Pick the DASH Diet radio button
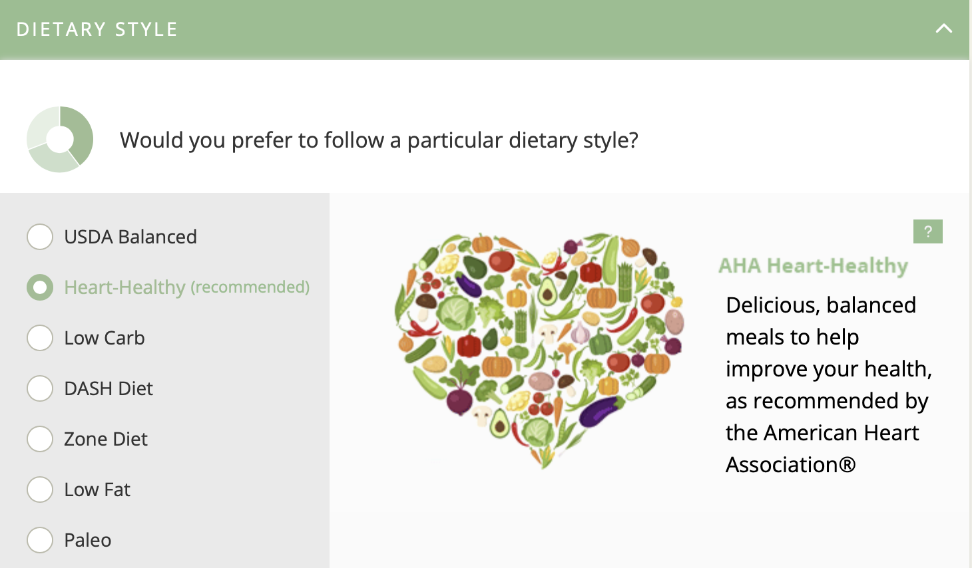This screenshot has height=568, width=972. (x=40, y=388)
